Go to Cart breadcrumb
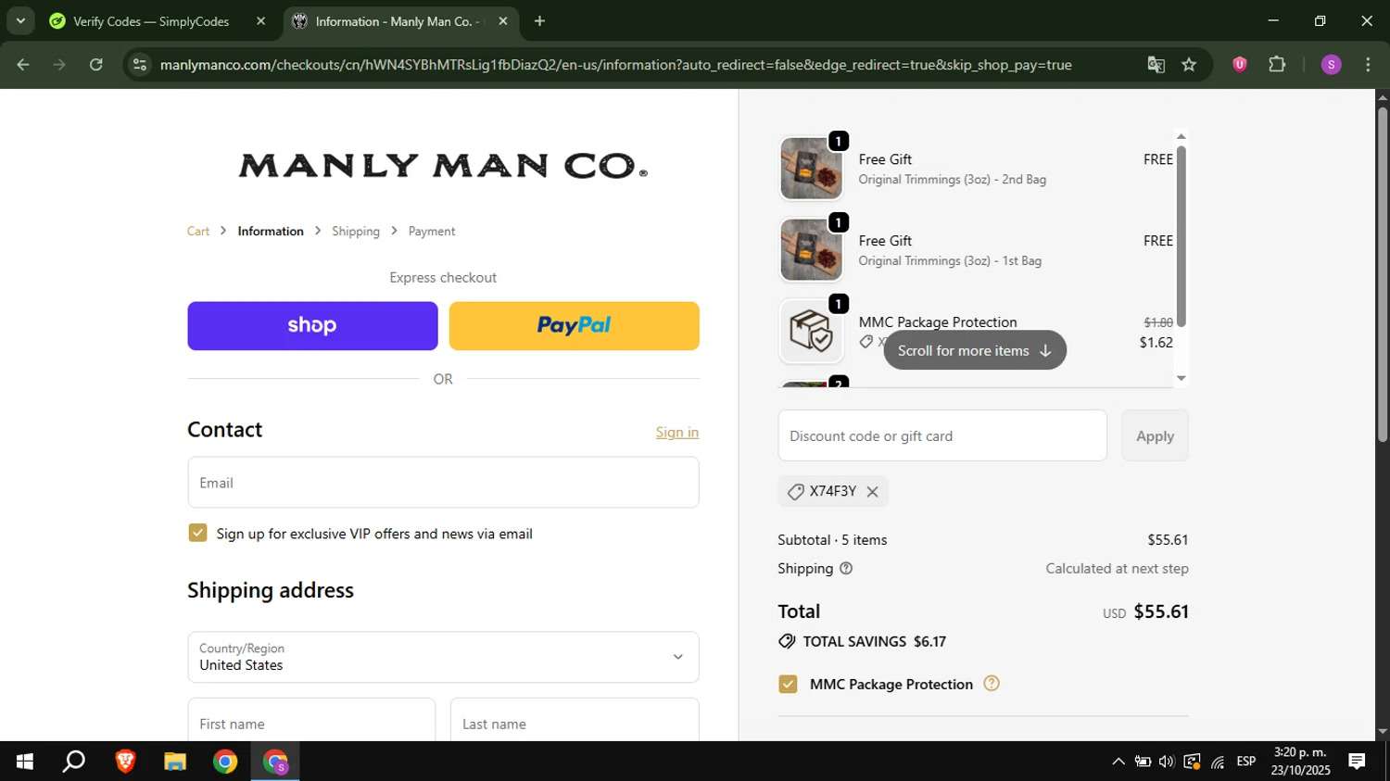 pos(198,232)
